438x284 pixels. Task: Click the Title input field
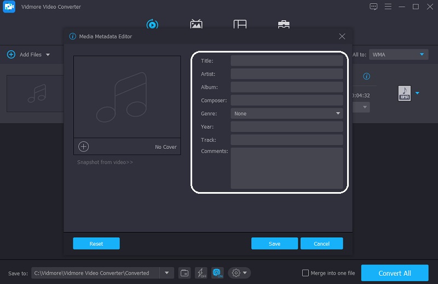[x=286, y=61]
